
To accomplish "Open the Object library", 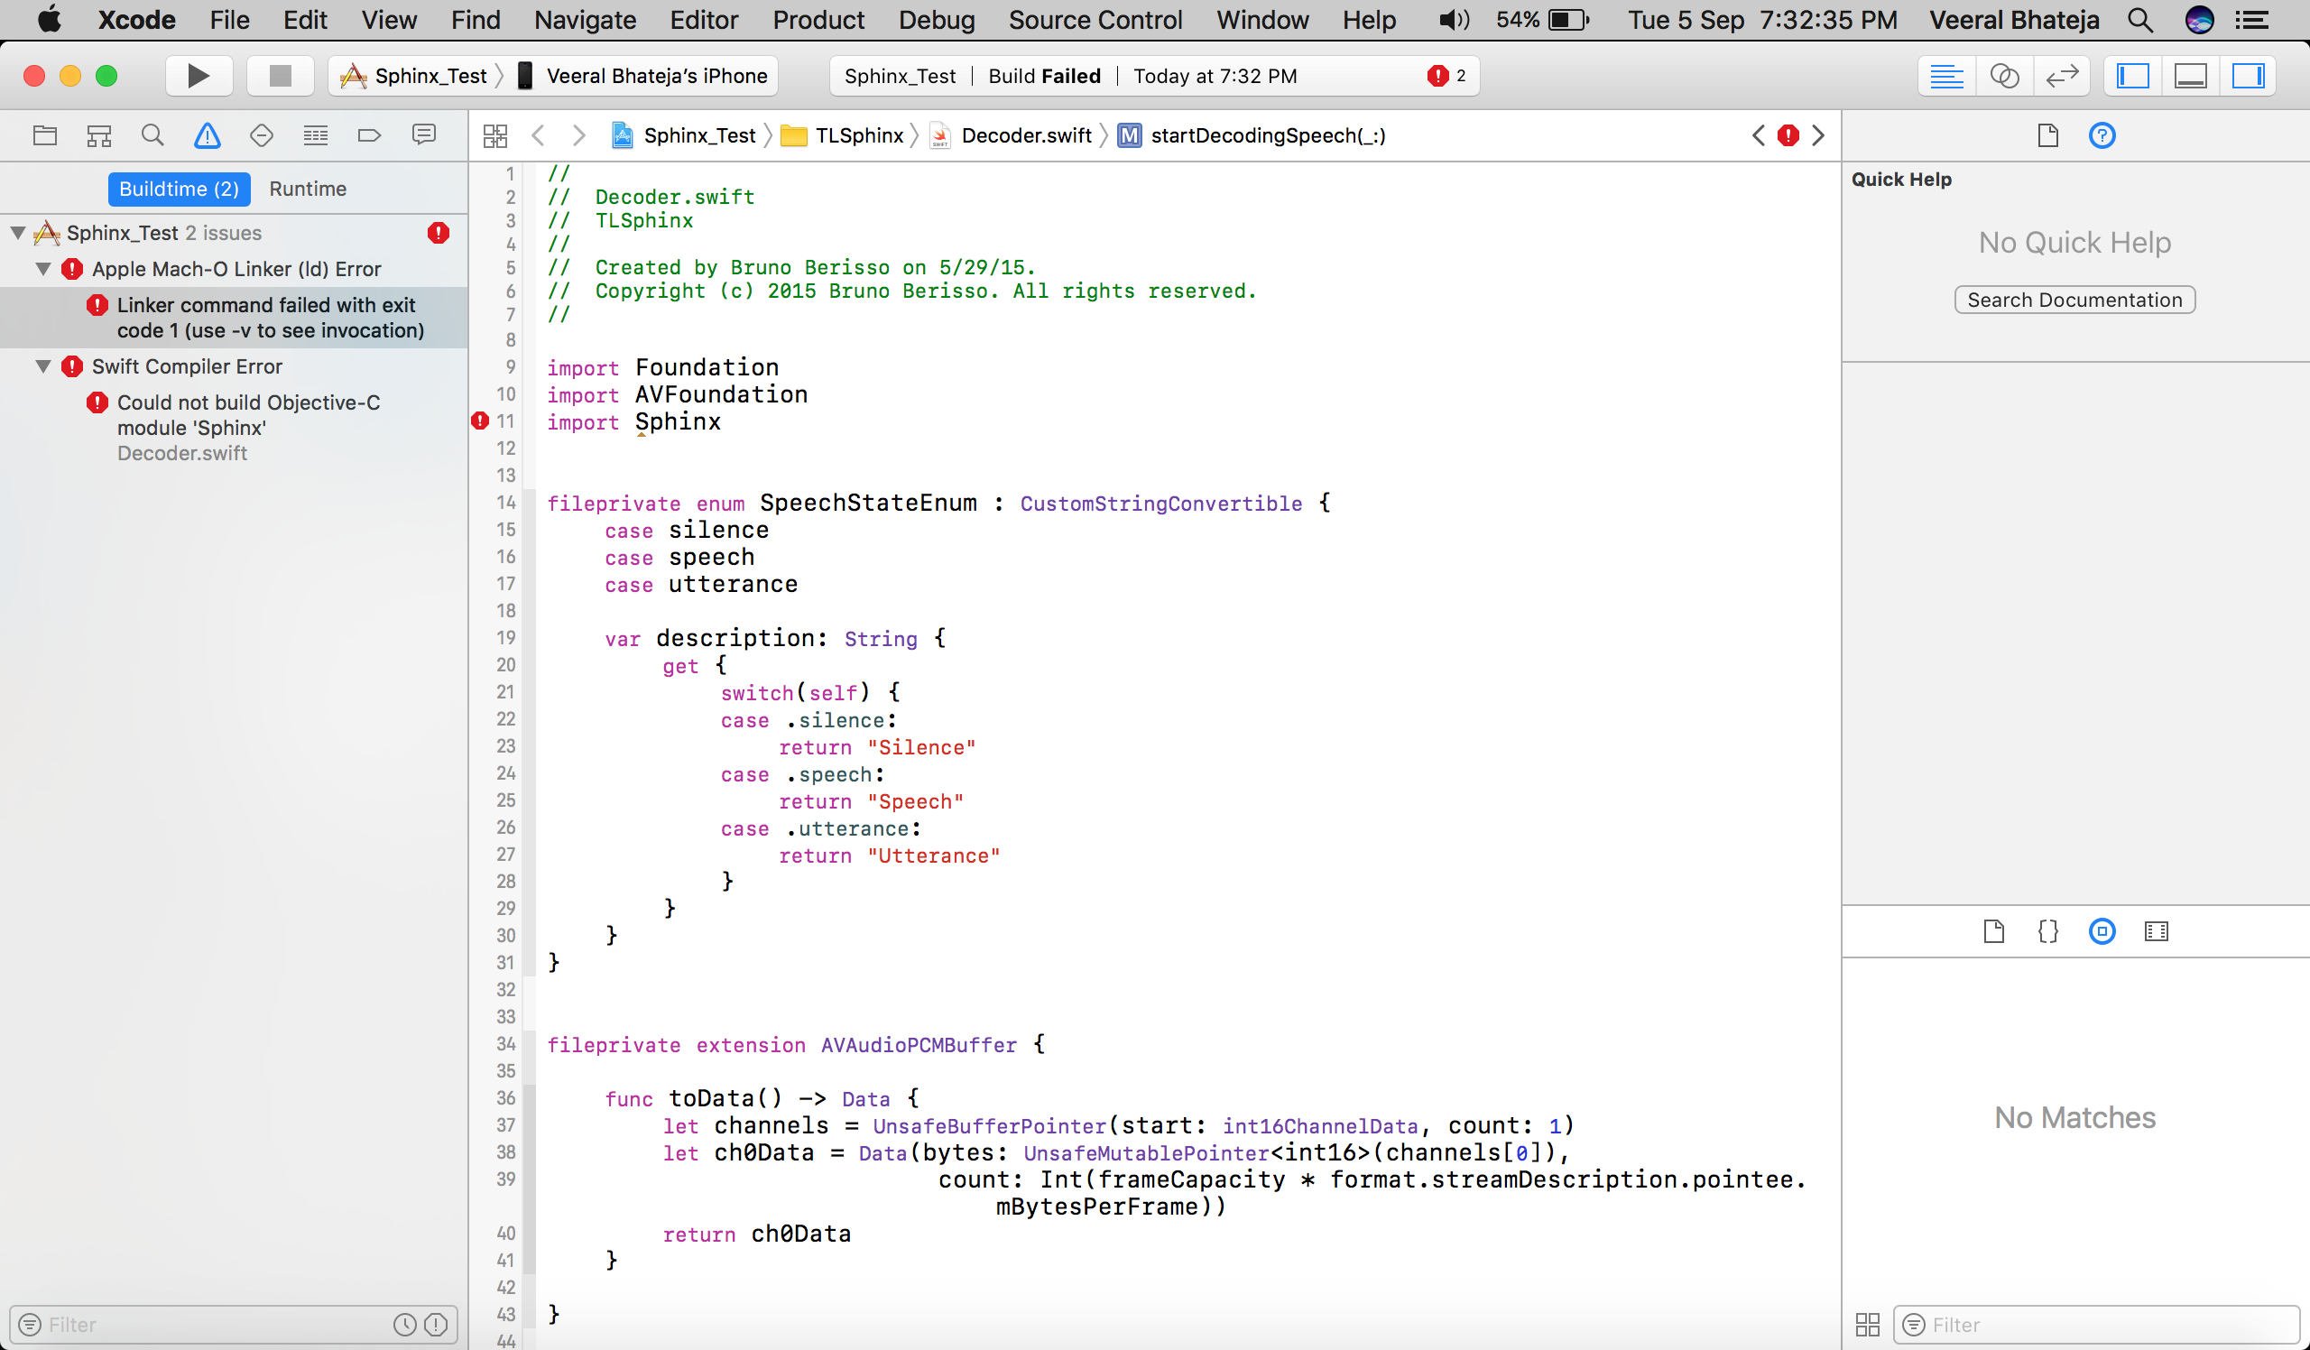I will (x=2102, y=931).
